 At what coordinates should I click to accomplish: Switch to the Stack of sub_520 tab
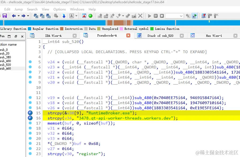tap(160, 36)
